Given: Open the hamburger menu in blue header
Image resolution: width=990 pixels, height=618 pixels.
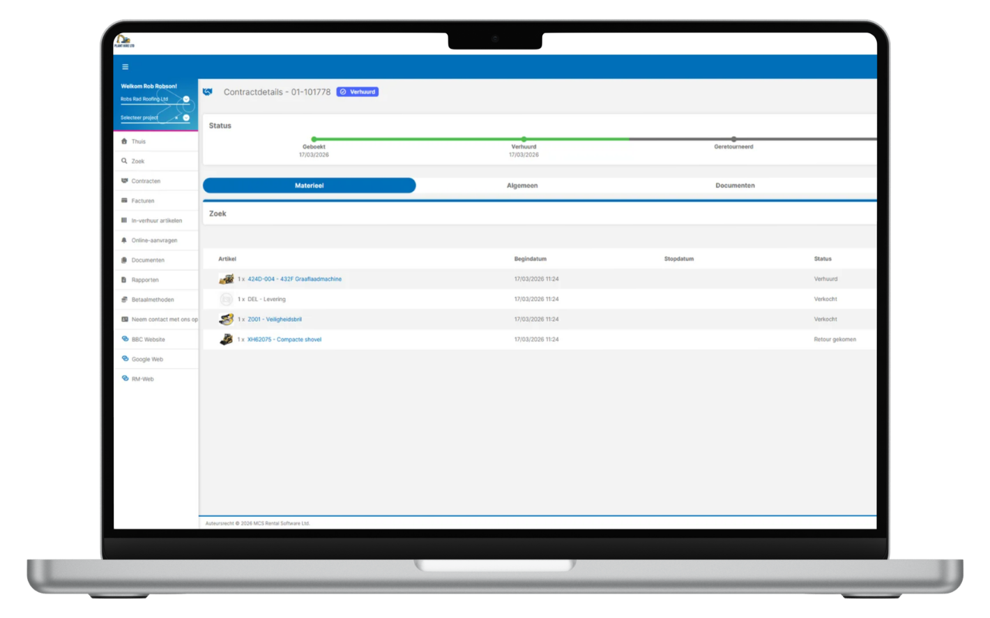Looking at the screenshot, I should 125,67.
